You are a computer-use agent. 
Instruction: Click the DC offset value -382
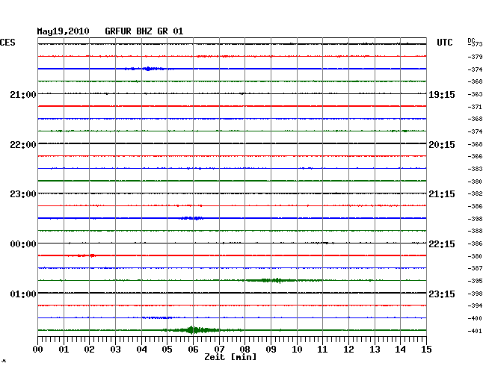pyautogui.click(x=475, y=193)
